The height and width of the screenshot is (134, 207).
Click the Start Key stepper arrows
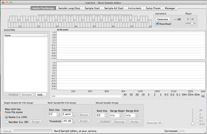pyautogui.click(x=58, y=114)
